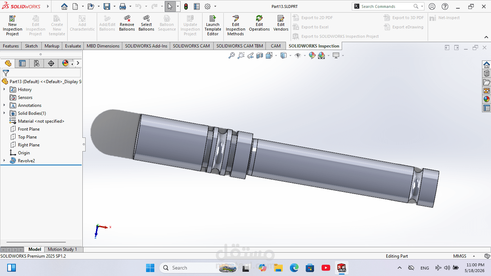Click Zoom to Area icon
491x276 pixels.
tap(241, 55)
